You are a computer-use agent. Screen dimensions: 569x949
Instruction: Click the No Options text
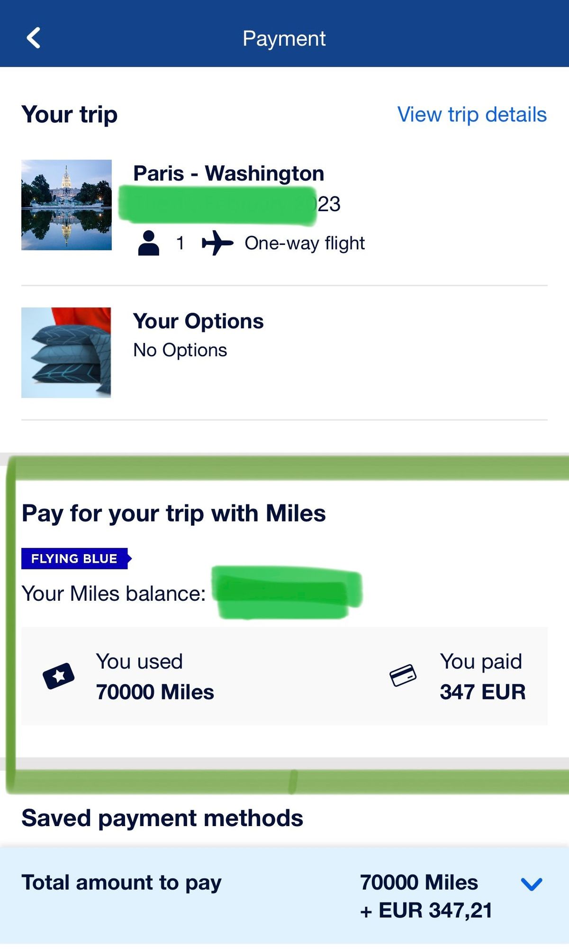[180, 350]
